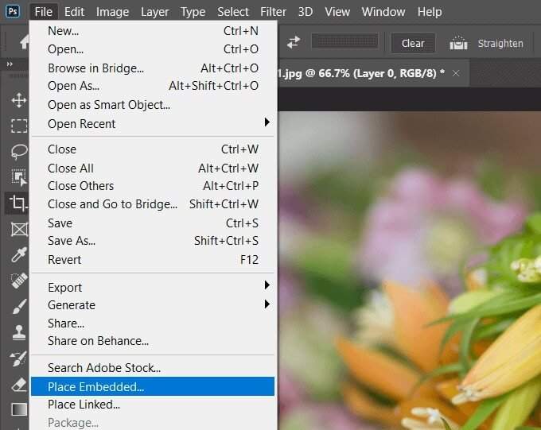Select the Move tool

(19, 100)
